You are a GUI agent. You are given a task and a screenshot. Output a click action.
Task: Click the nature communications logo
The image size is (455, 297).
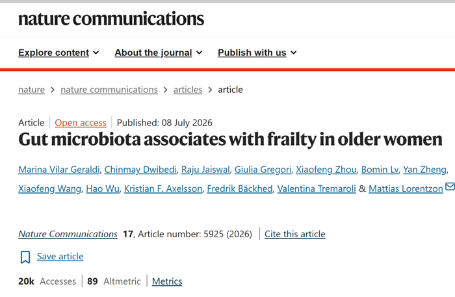point(111,19)
